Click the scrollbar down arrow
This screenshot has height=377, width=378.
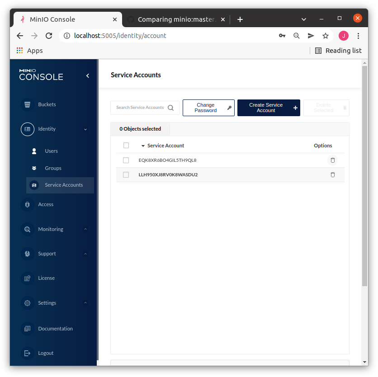[364, 362]
